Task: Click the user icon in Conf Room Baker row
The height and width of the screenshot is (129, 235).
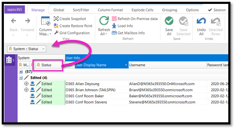Action: pyautogui.click(x=32, y=96)
